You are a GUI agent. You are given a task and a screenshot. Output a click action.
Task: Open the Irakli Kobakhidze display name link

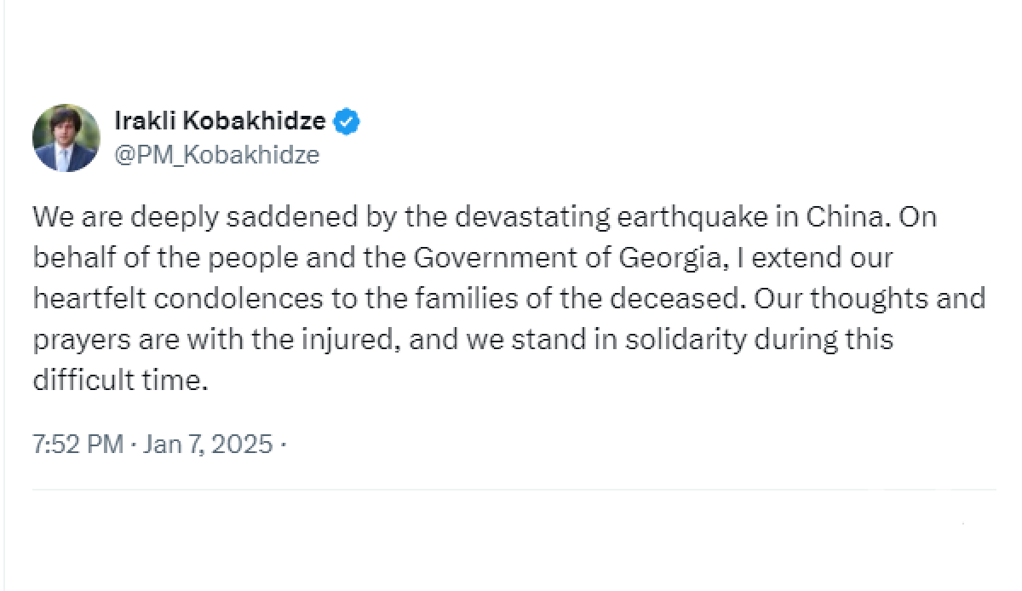pos(220,122)
